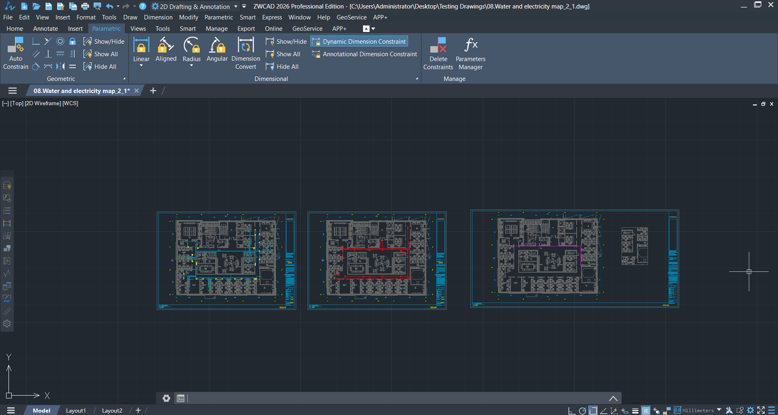
Task: Open the Parameters Manager
Action: [x=470, y=53]
